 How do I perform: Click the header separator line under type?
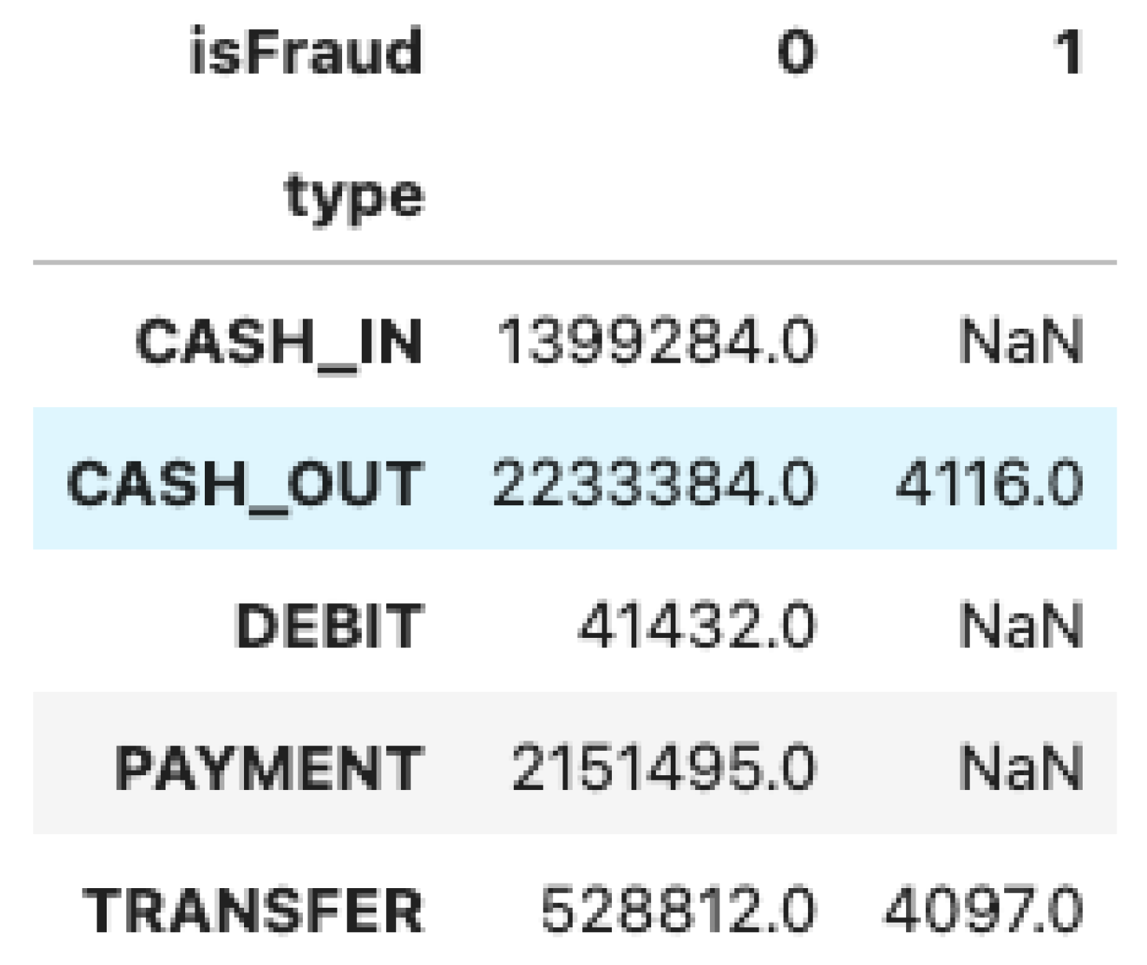click(574, 263)
